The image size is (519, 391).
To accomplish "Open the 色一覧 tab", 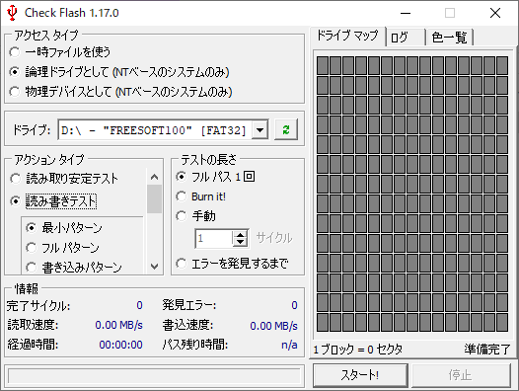I will 450,38.
